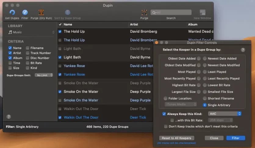Enable the Disc Number criteria checkbox
This screenshot has height=148, width=255.
[x=27, y=58]
